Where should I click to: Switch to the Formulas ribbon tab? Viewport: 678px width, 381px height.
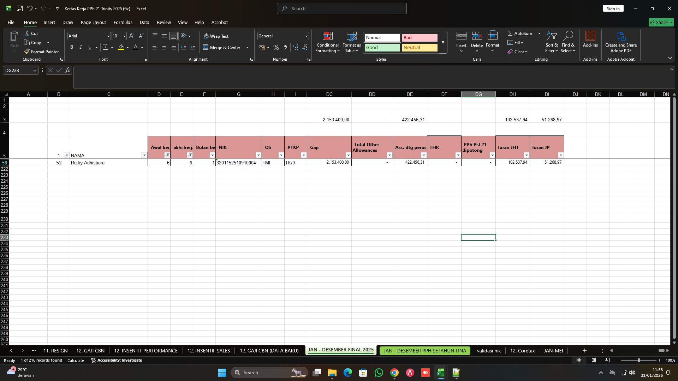[123, 22]
